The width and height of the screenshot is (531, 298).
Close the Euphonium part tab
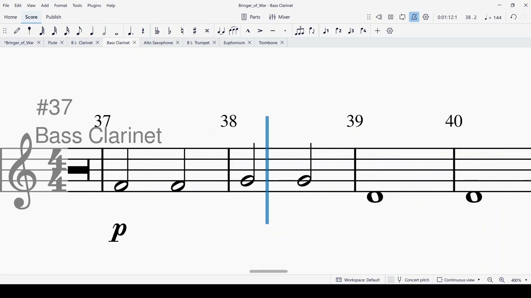pos(250,43)
